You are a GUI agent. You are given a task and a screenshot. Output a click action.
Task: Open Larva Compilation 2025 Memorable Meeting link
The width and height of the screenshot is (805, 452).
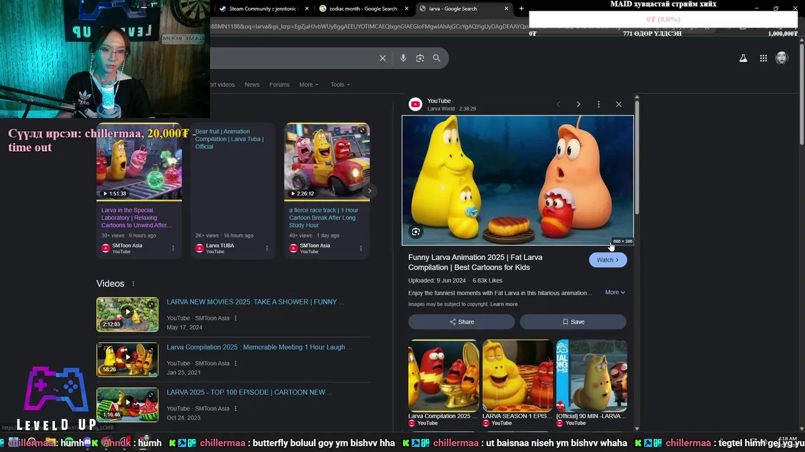[x=259, y=347]
